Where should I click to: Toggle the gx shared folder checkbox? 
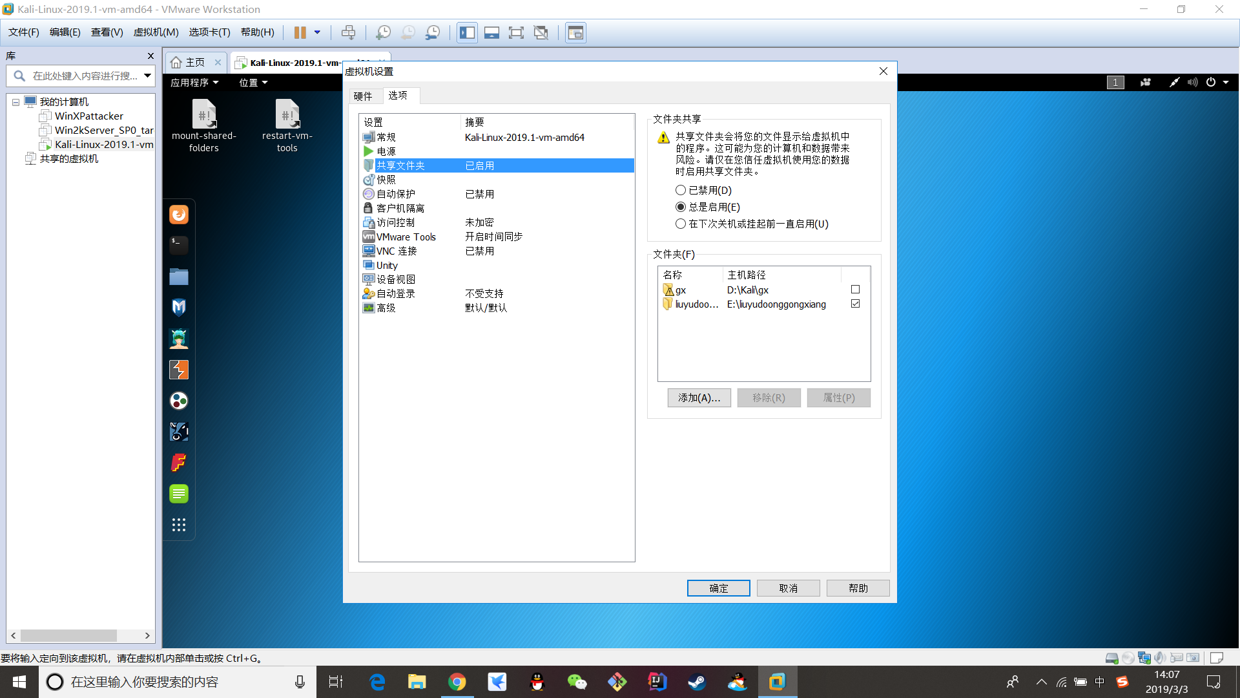(x=855, y=290)
